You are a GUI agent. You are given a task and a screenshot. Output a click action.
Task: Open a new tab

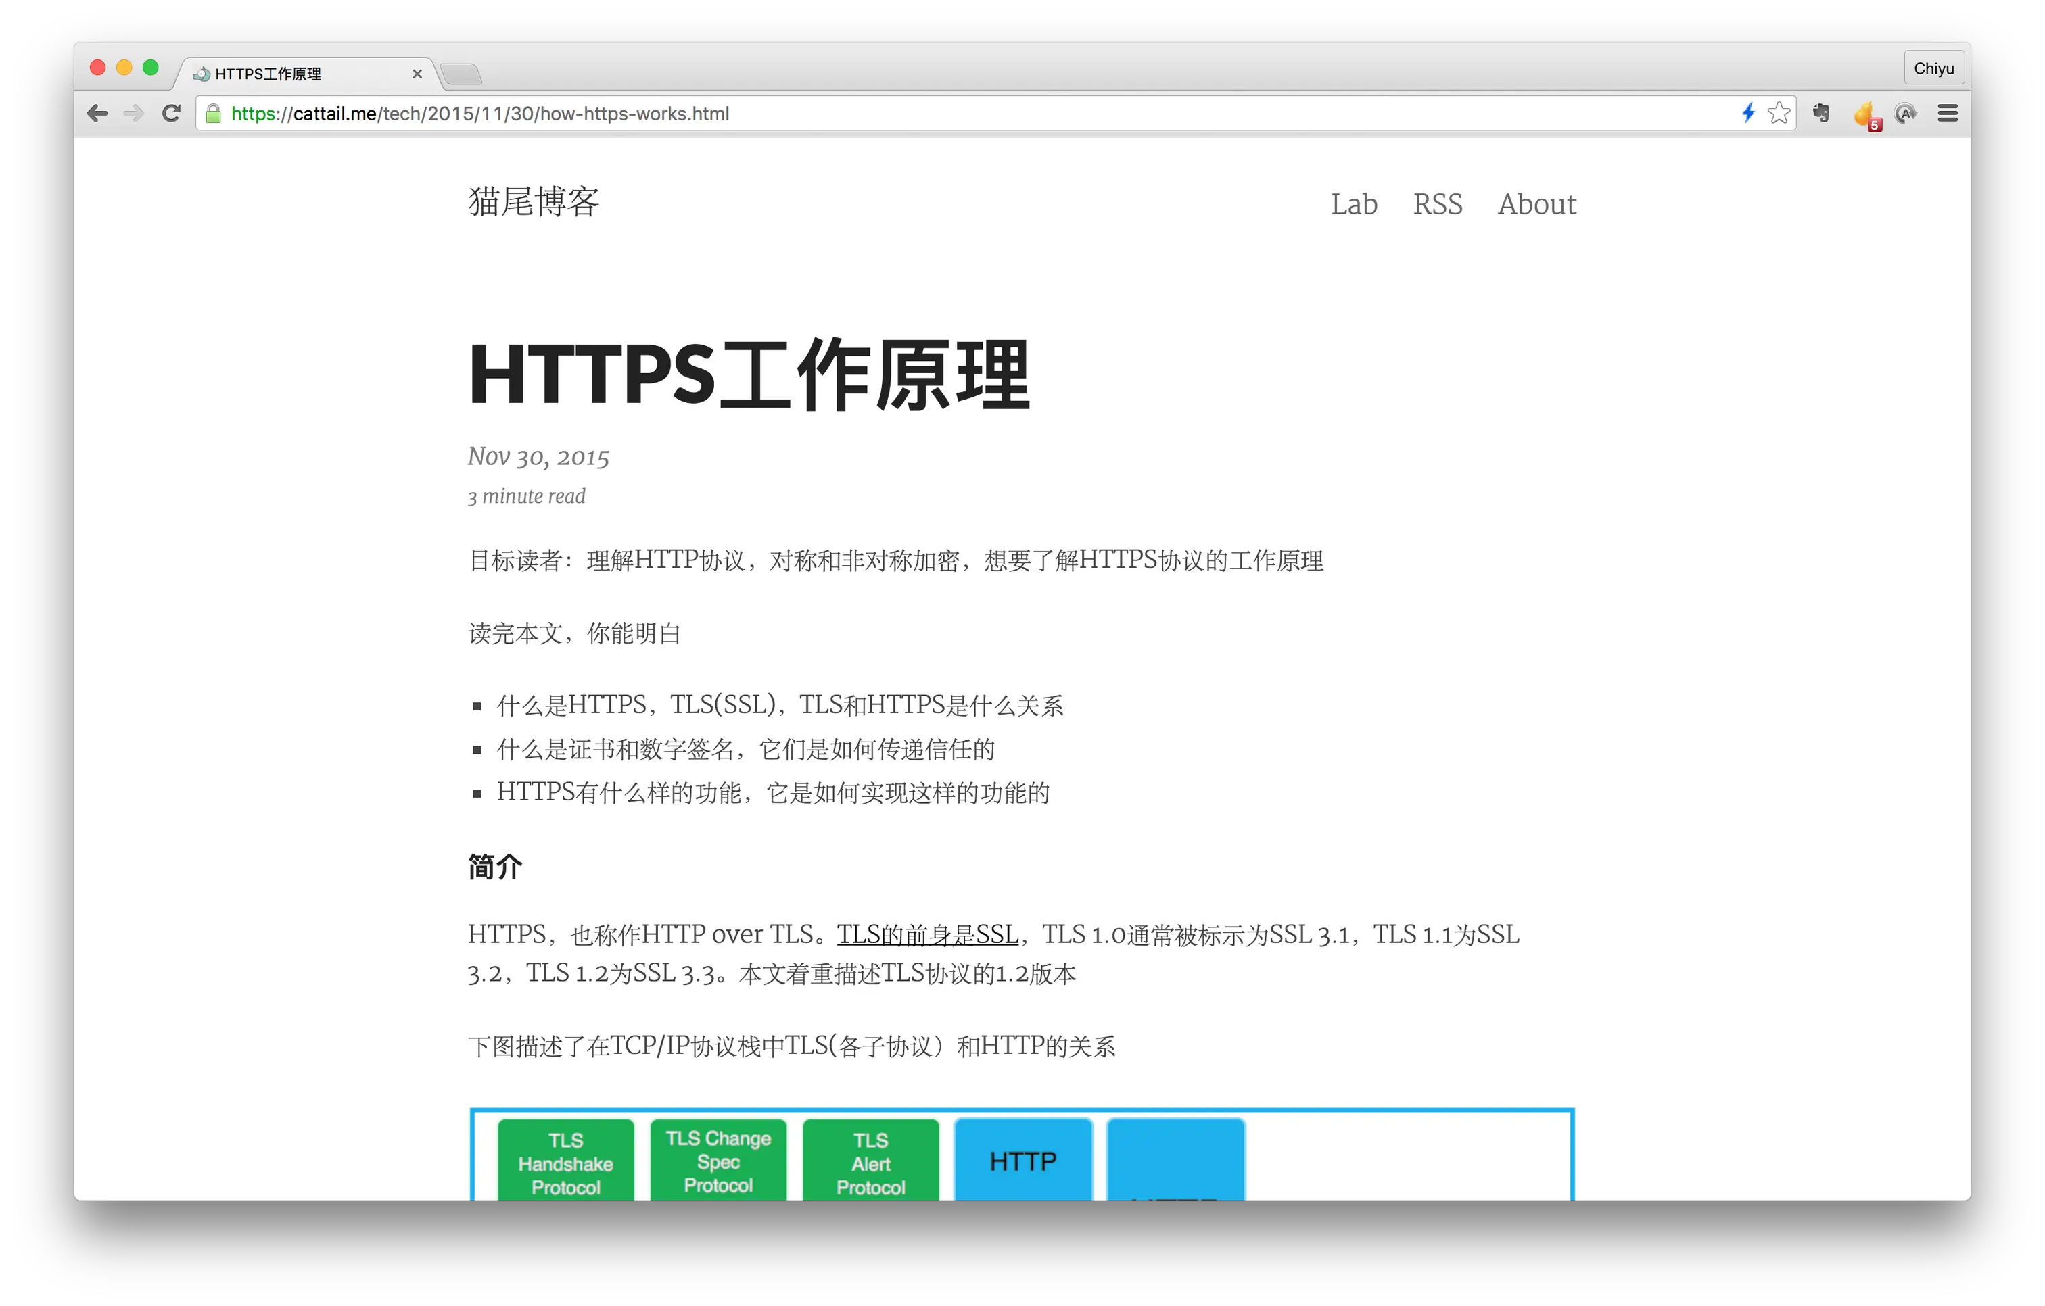point(462,74)
